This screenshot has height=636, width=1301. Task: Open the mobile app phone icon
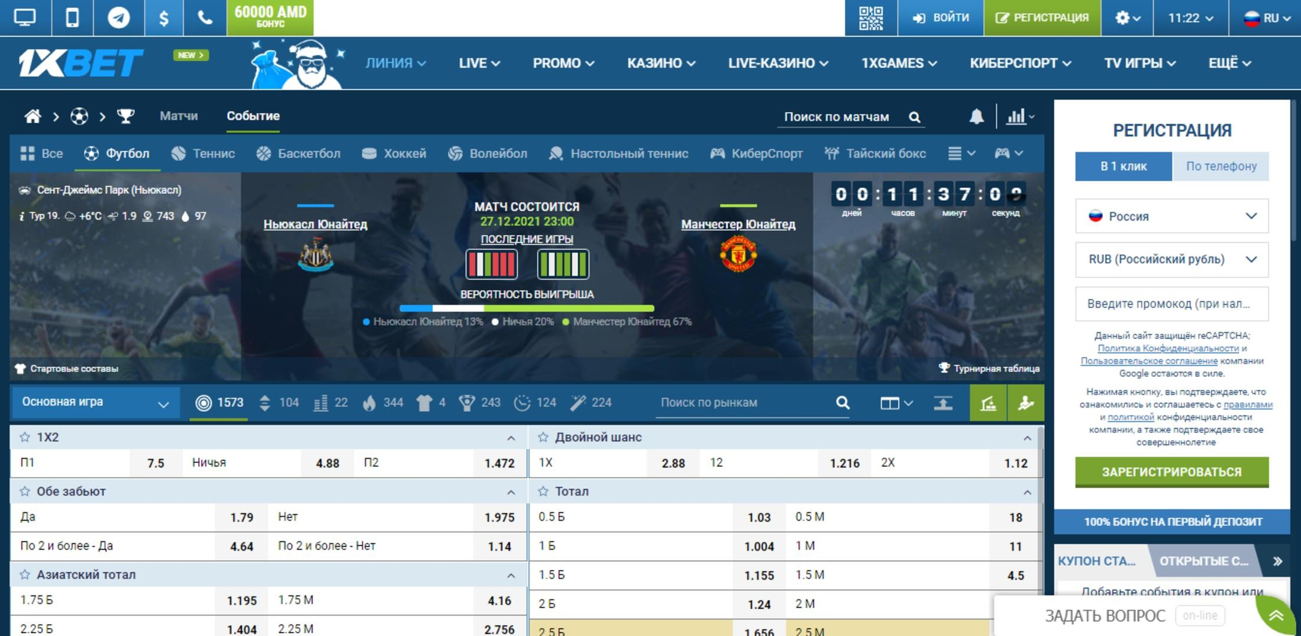[72, 18]
